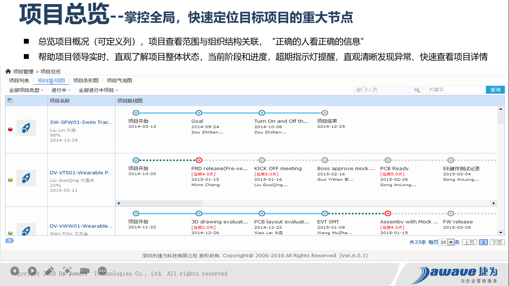Viewport: 509px width, 286px height.
Task: Click the red PRD release milestone node
Action: tap(199, 160)
